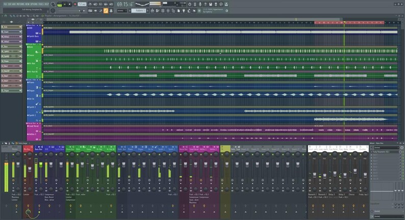Screen dimensions: 405x220
Task: Select the 01_Kick clip in picker
Action: 11,27
